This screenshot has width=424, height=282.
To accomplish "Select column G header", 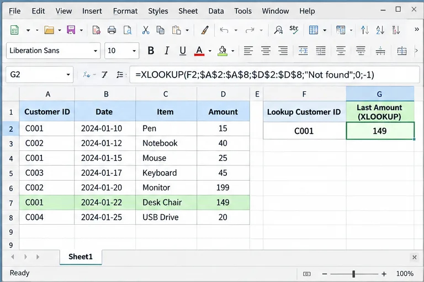I will (x=380, y=94).
